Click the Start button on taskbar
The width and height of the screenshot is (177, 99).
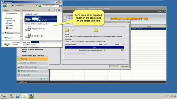[x=4, y=96]
